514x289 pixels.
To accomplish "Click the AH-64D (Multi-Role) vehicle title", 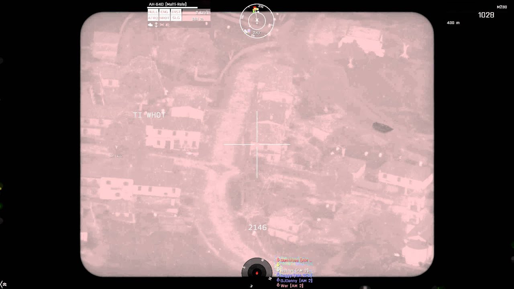I will [x=167, y=4].
